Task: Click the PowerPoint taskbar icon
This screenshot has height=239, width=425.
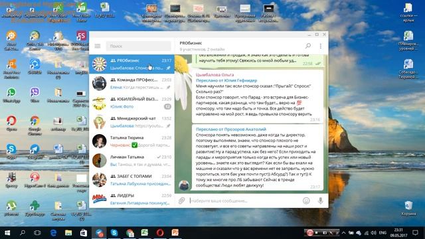Action: tap(175, 233)
